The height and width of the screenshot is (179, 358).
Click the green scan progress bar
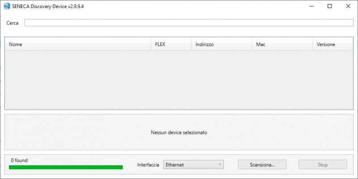(x=66, y=167)
